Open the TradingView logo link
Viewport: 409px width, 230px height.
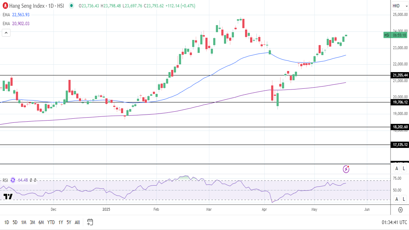(x=8, y=197)
